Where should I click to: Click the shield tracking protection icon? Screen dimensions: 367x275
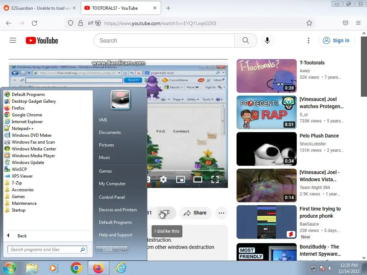(x=71, y=23)
